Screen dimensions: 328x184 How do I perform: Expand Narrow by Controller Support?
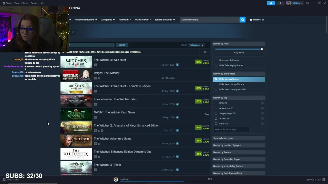[x=239, y=159]
